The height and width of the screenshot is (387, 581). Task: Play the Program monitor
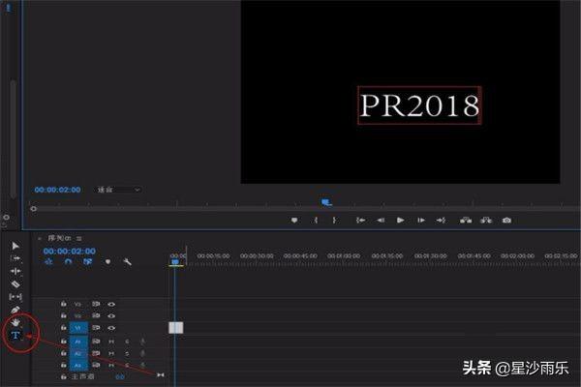pyautogui.click(x=400, y=221)
